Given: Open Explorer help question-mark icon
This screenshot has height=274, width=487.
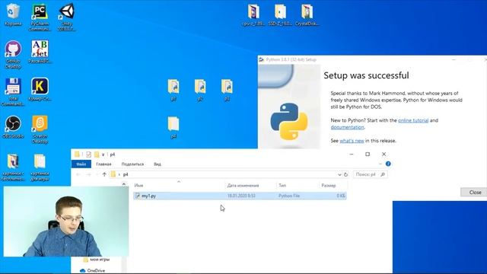Looking at the screenshot, I should click(x=388, y=164).
